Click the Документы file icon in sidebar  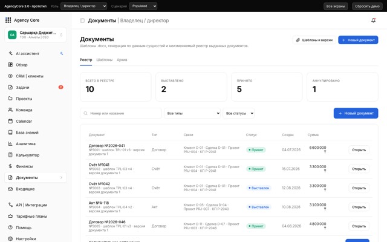pos(10,177)
